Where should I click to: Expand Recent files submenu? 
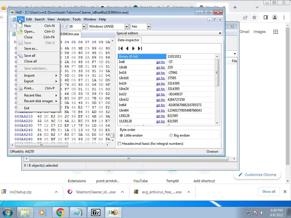(x=38, y=95)
